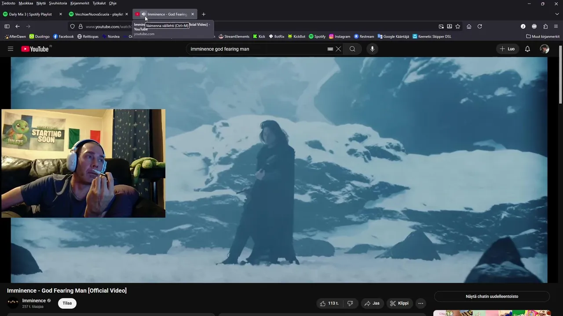Dislike the video

[x=350, y=303]
